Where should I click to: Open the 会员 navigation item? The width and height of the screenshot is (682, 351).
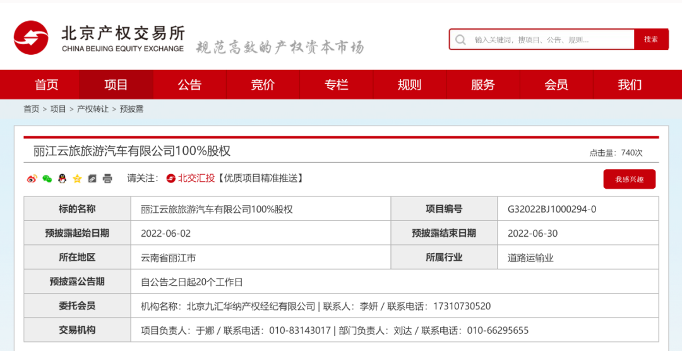click(x=556, y=85)
